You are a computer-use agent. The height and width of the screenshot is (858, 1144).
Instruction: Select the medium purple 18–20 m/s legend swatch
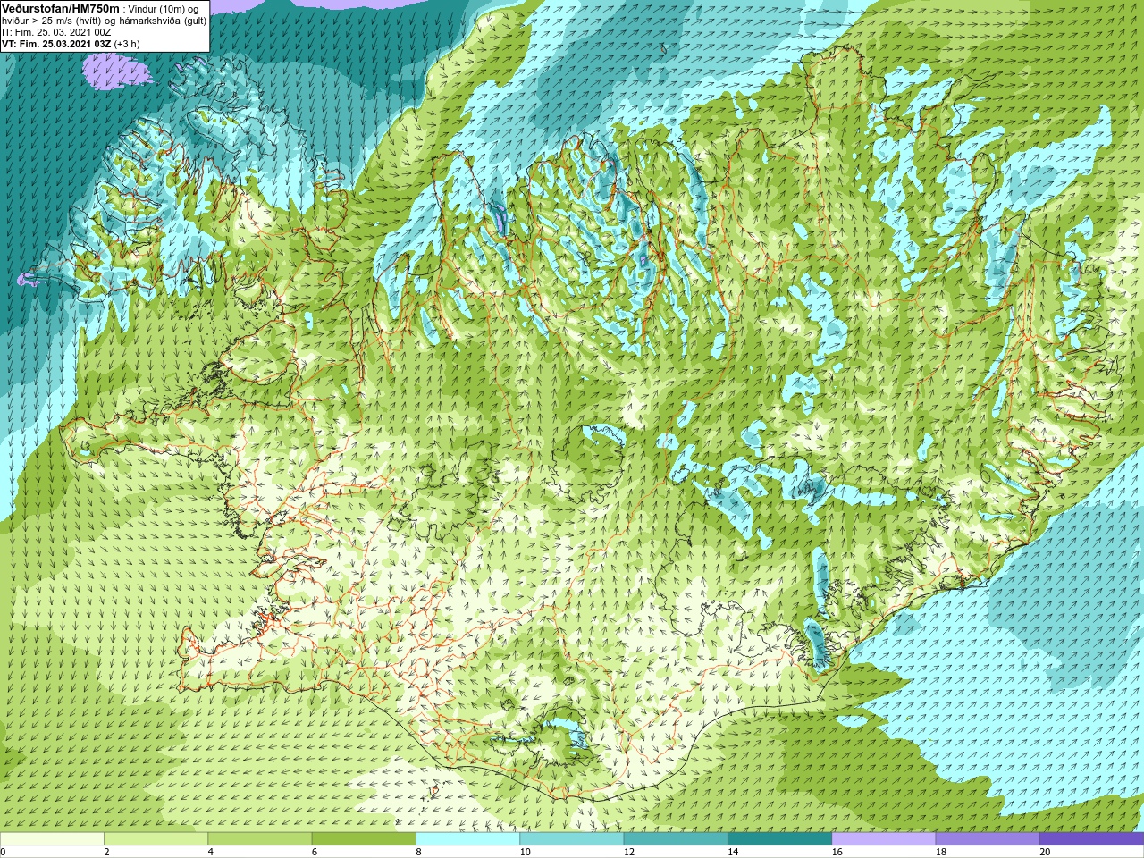tap(987, 839)
